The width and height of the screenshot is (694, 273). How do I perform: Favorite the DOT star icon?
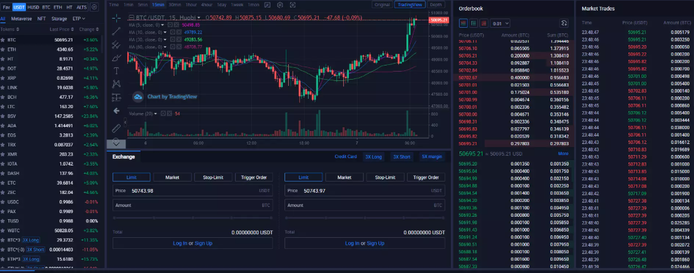point(3,69)
